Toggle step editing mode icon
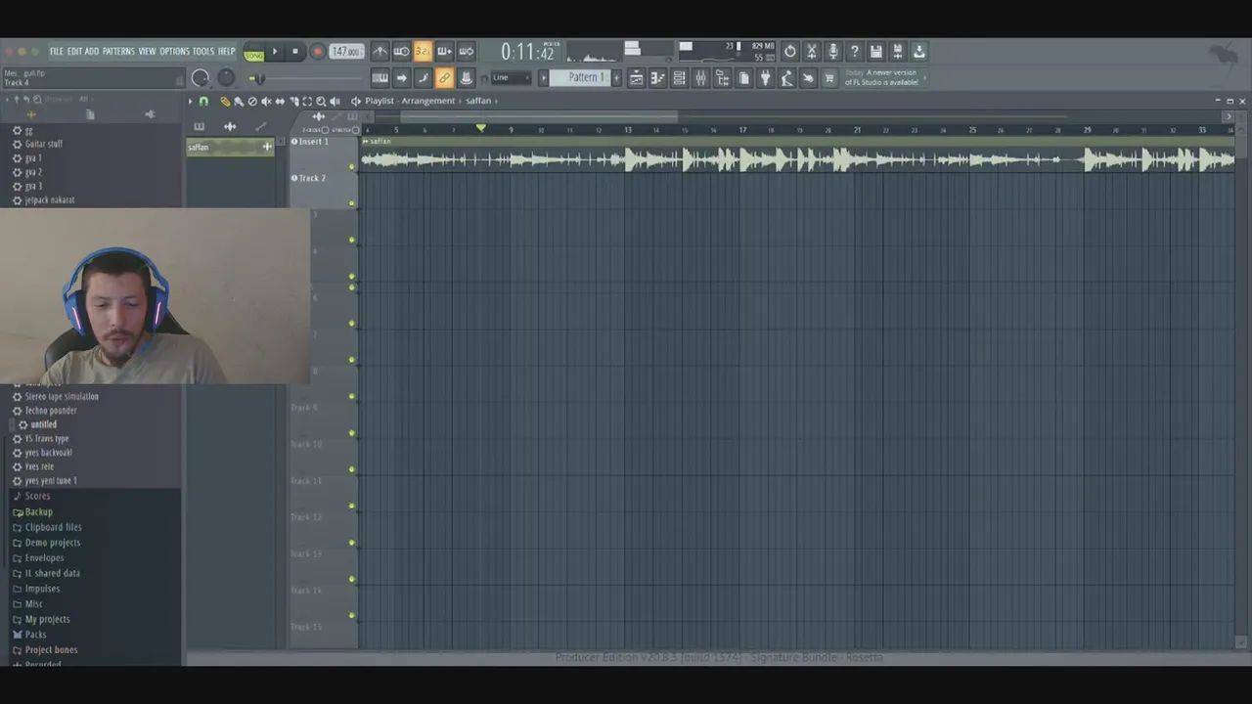The width and height of the screenshot is (1252, 704). [423, 78]
